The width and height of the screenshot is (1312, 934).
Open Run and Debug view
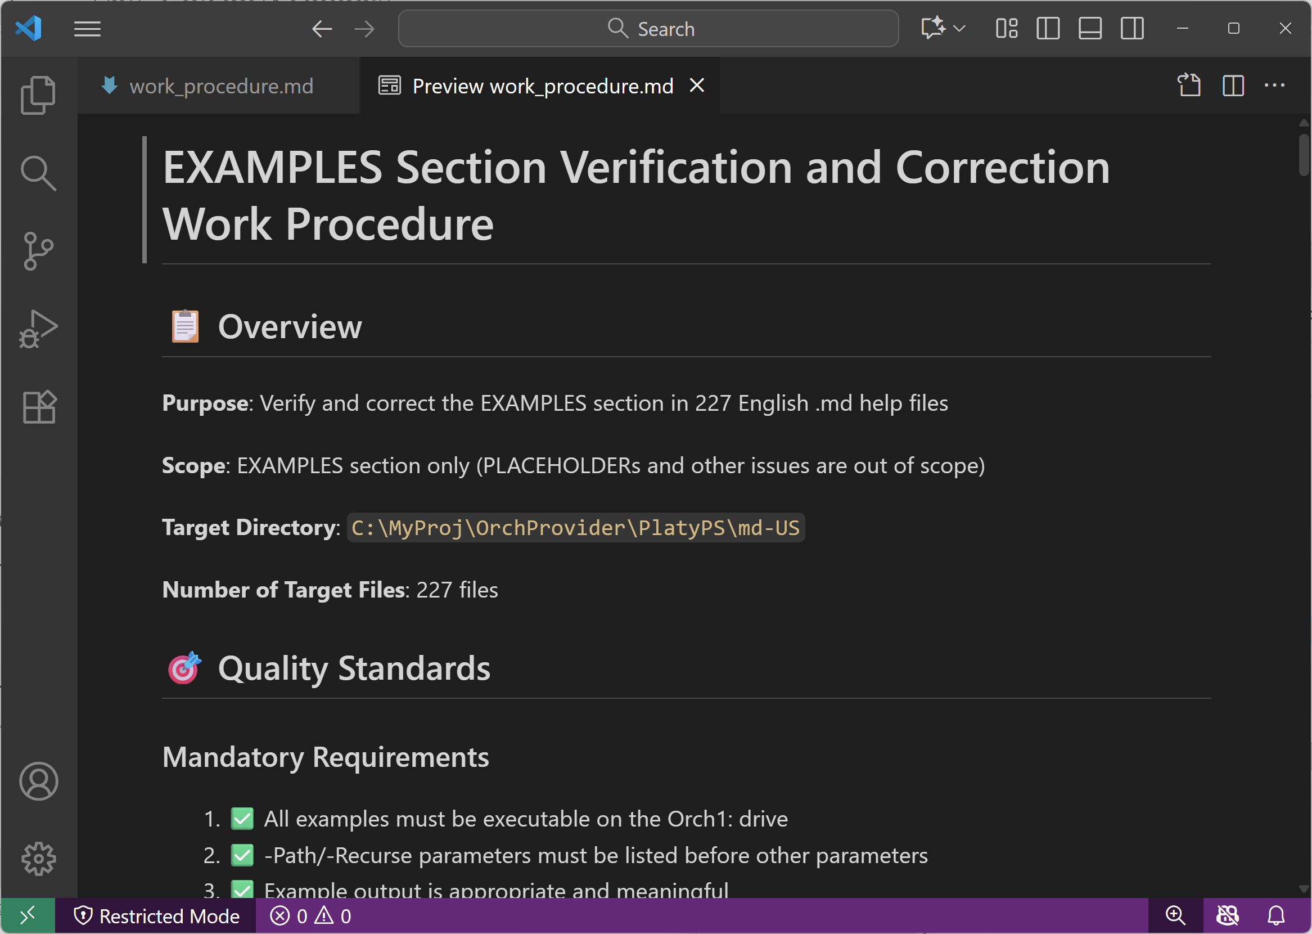click(38, 329)
